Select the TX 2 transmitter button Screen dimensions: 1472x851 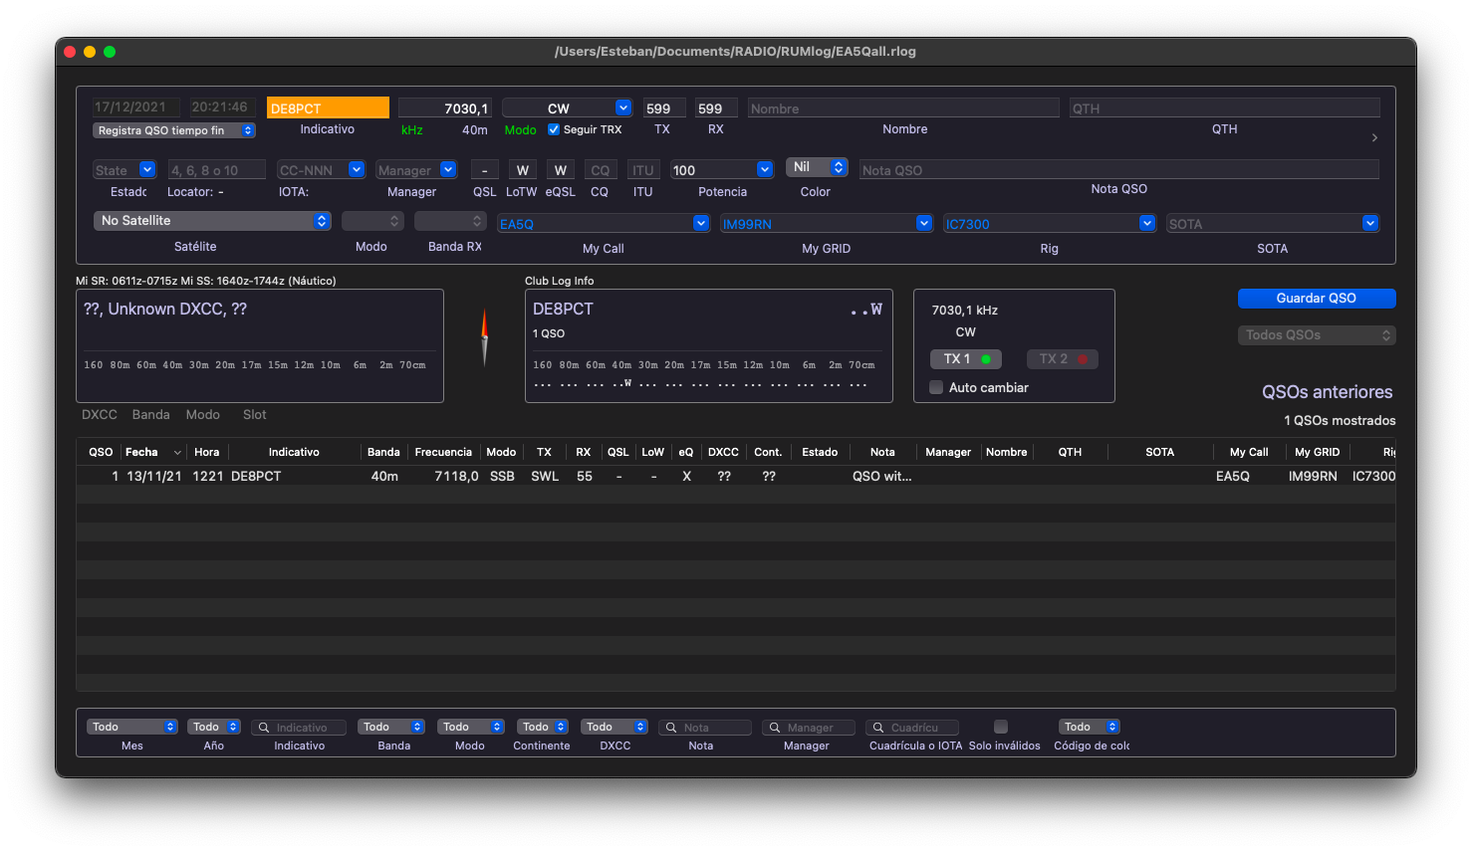tap(1062, 359)
